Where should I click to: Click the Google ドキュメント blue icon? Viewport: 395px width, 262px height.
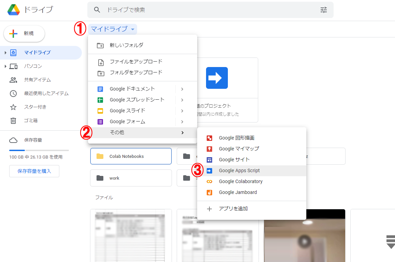tap(100, 89)
